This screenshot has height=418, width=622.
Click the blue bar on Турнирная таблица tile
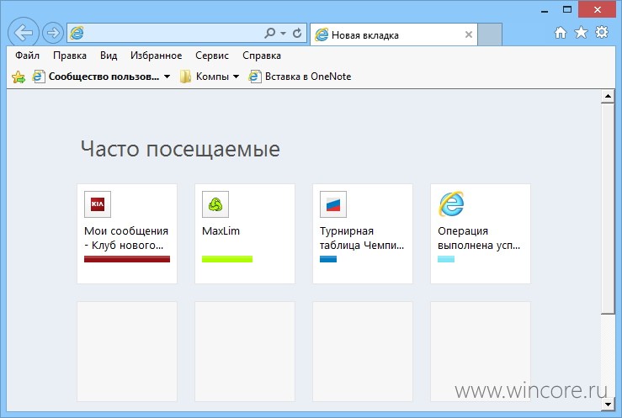coord(328,259)
